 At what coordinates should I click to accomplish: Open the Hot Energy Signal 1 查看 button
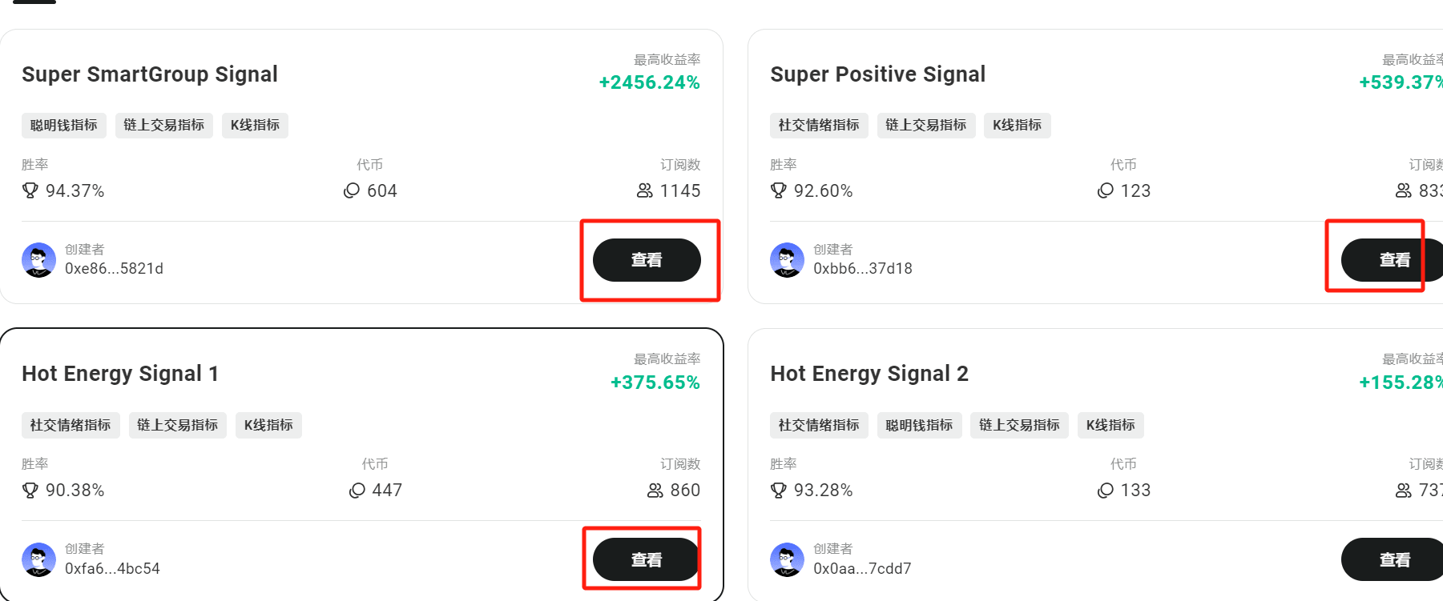[x=647, y=559]
